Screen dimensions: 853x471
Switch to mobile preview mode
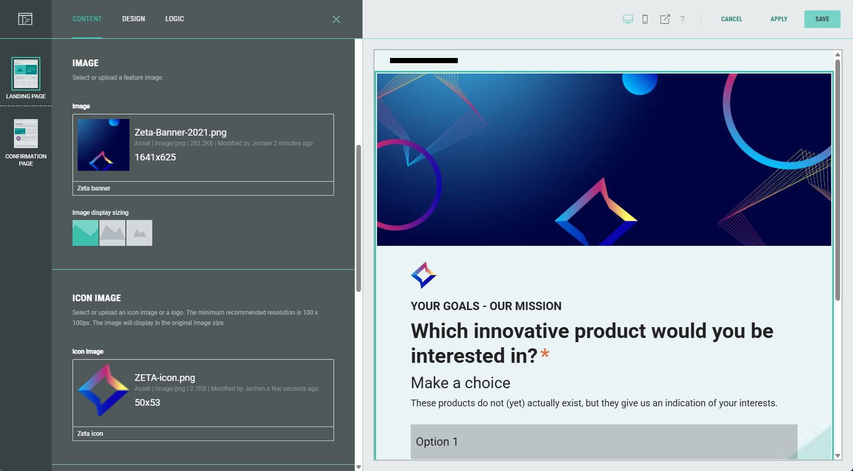(x=645, y=19)
